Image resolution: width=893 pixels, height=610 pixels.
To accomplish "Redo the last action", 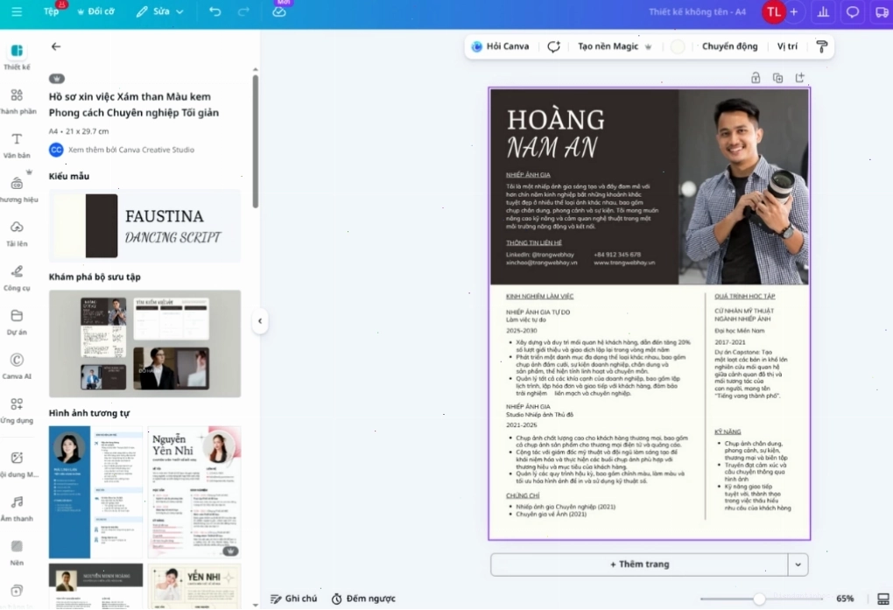I will tap(243, 11).
